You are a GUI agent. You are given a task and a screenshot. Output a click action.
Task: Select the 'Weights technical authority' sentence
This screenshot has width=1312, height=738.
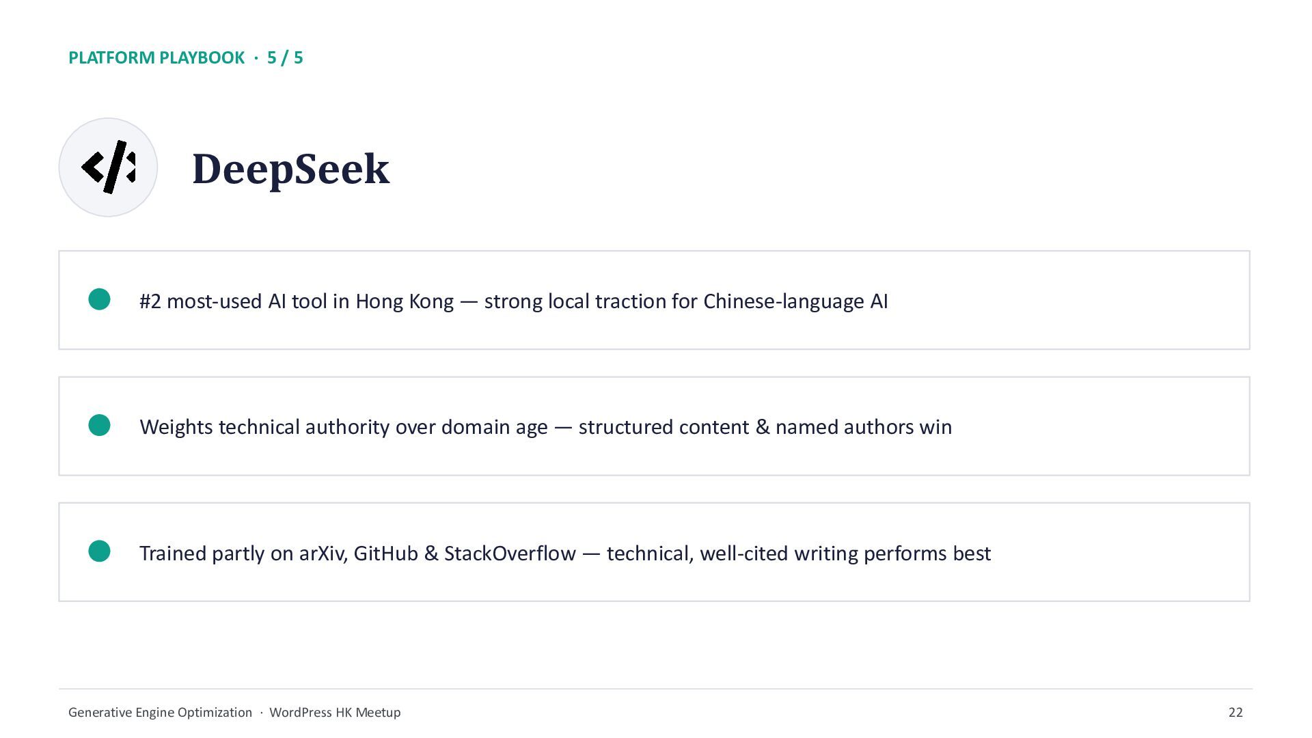(x=545, y=427)
